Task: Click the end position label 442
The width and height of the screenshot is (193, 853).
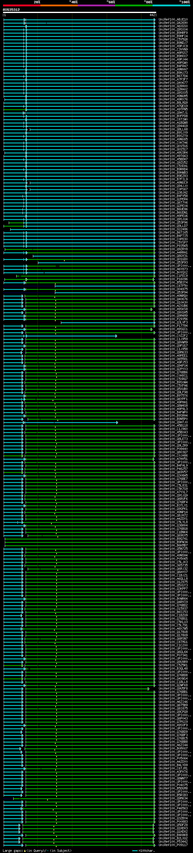Action: click(x=152, y=15)
